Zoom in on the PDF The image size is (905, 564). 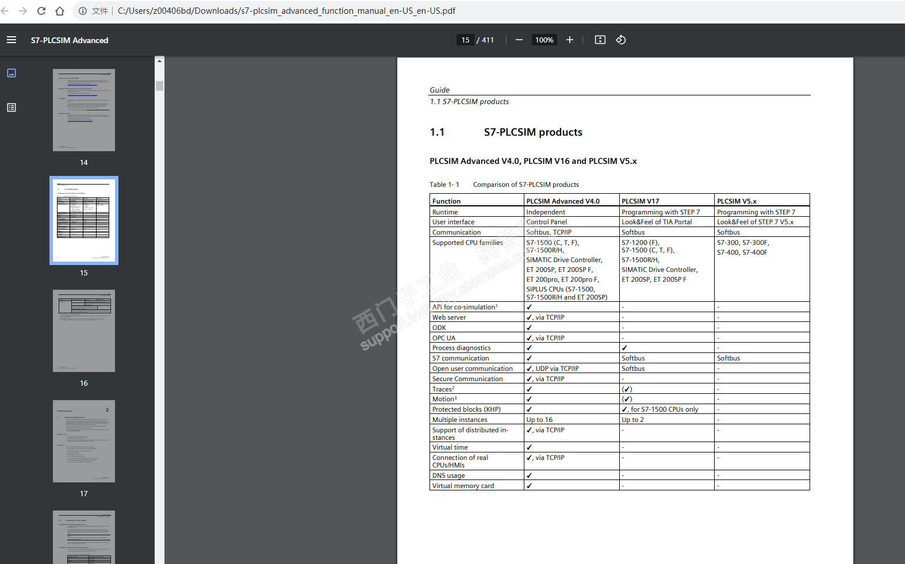[570, 40]
